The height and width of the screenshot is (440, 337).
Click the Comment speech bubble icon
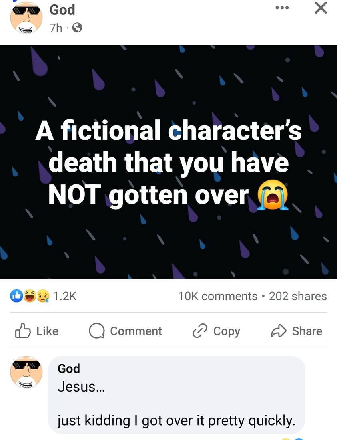96,331
